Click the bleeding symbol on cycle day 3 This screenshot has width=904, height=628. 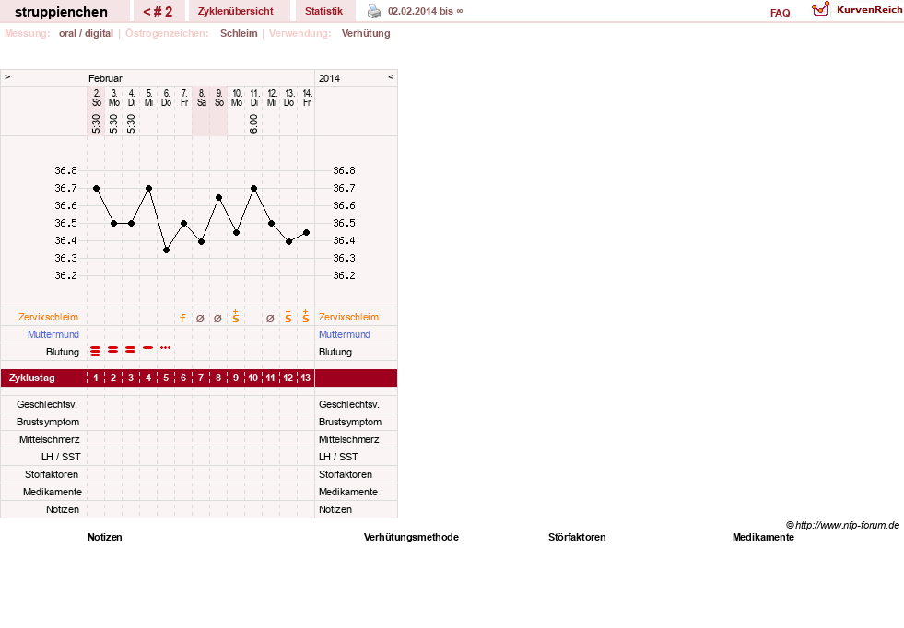131,350
